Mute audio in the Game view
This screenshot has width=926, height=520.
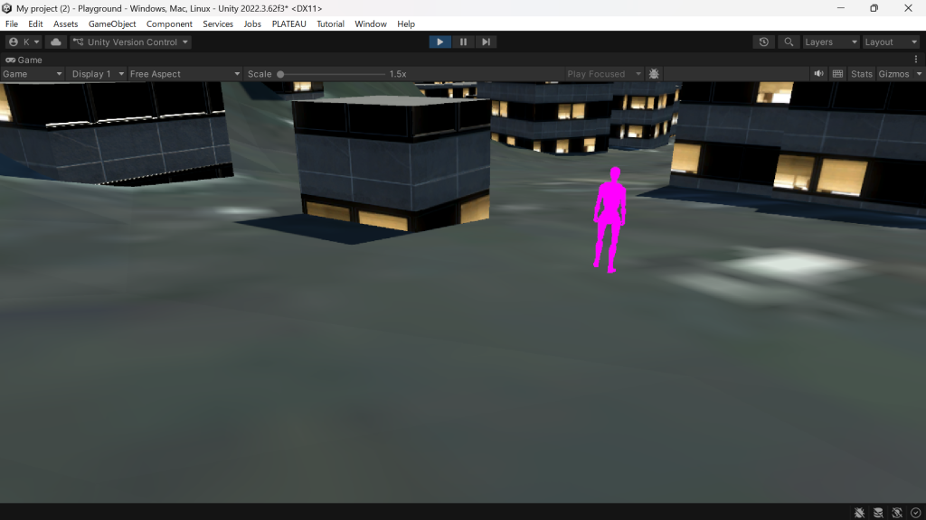[x=818, y=74]
